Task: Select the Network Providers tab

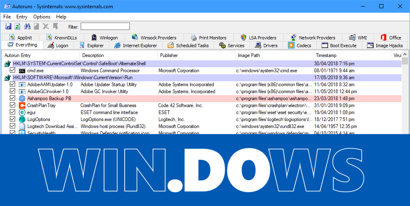Action: [x=313, y=37]
